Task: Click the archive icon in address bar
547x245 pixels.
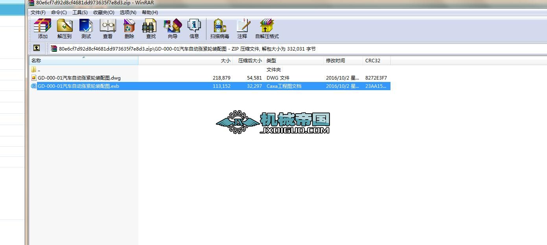Action: (x=54, y=49)
